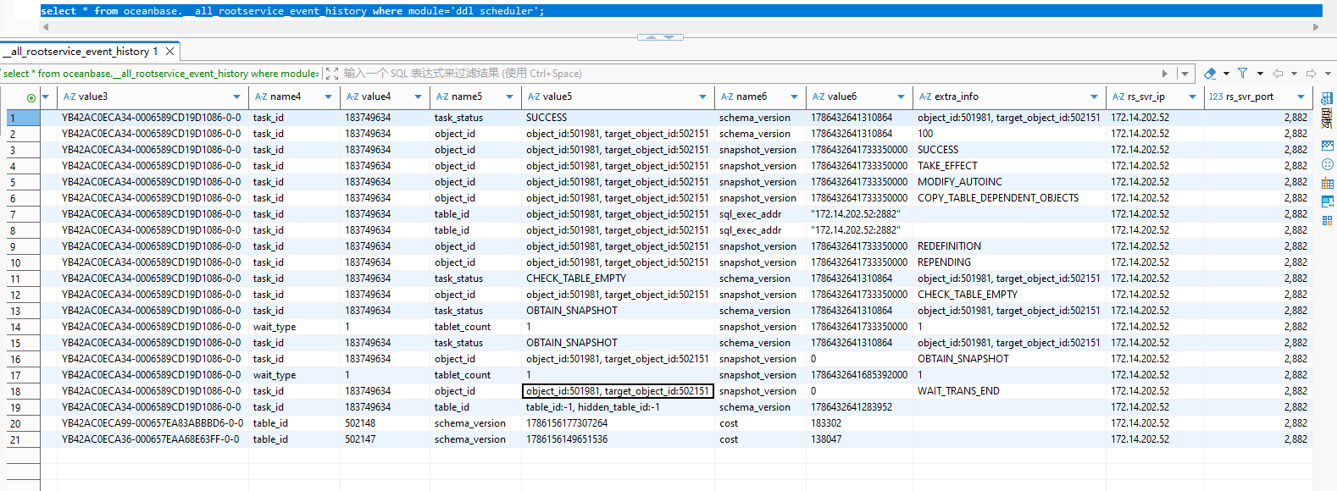Open the extra_info column filter dropdown
The image size is (1337, 491).
tap(1094, 97)
